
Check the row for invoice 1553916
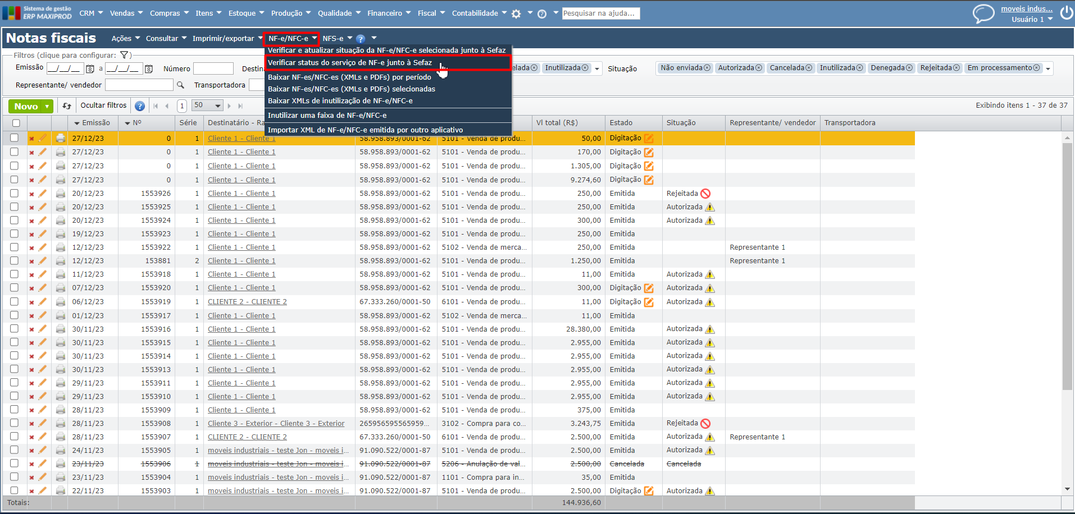click(x=14, y=329)
